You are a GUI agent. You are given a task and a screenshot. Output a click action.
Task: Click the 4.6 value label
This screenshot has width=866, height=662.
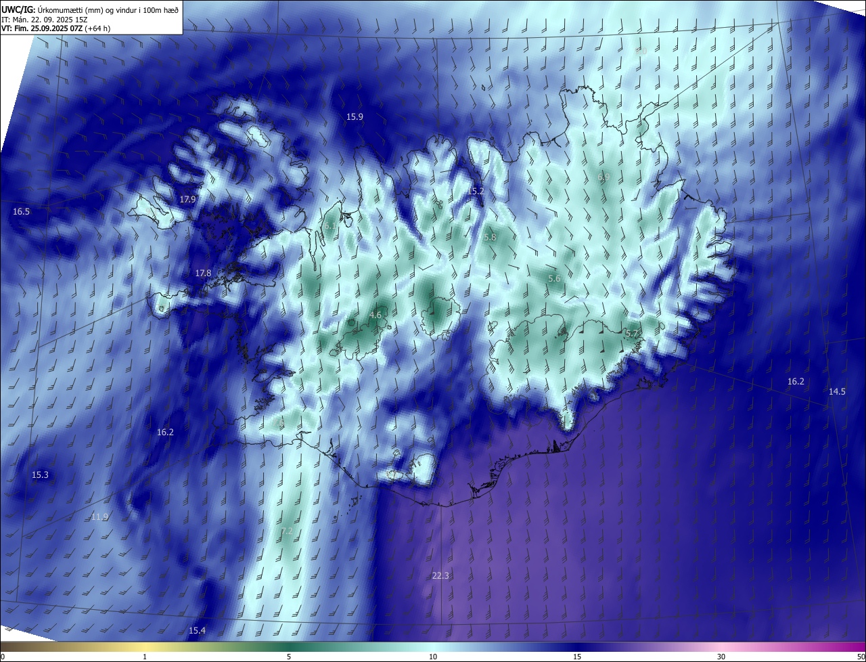[375, 315]
